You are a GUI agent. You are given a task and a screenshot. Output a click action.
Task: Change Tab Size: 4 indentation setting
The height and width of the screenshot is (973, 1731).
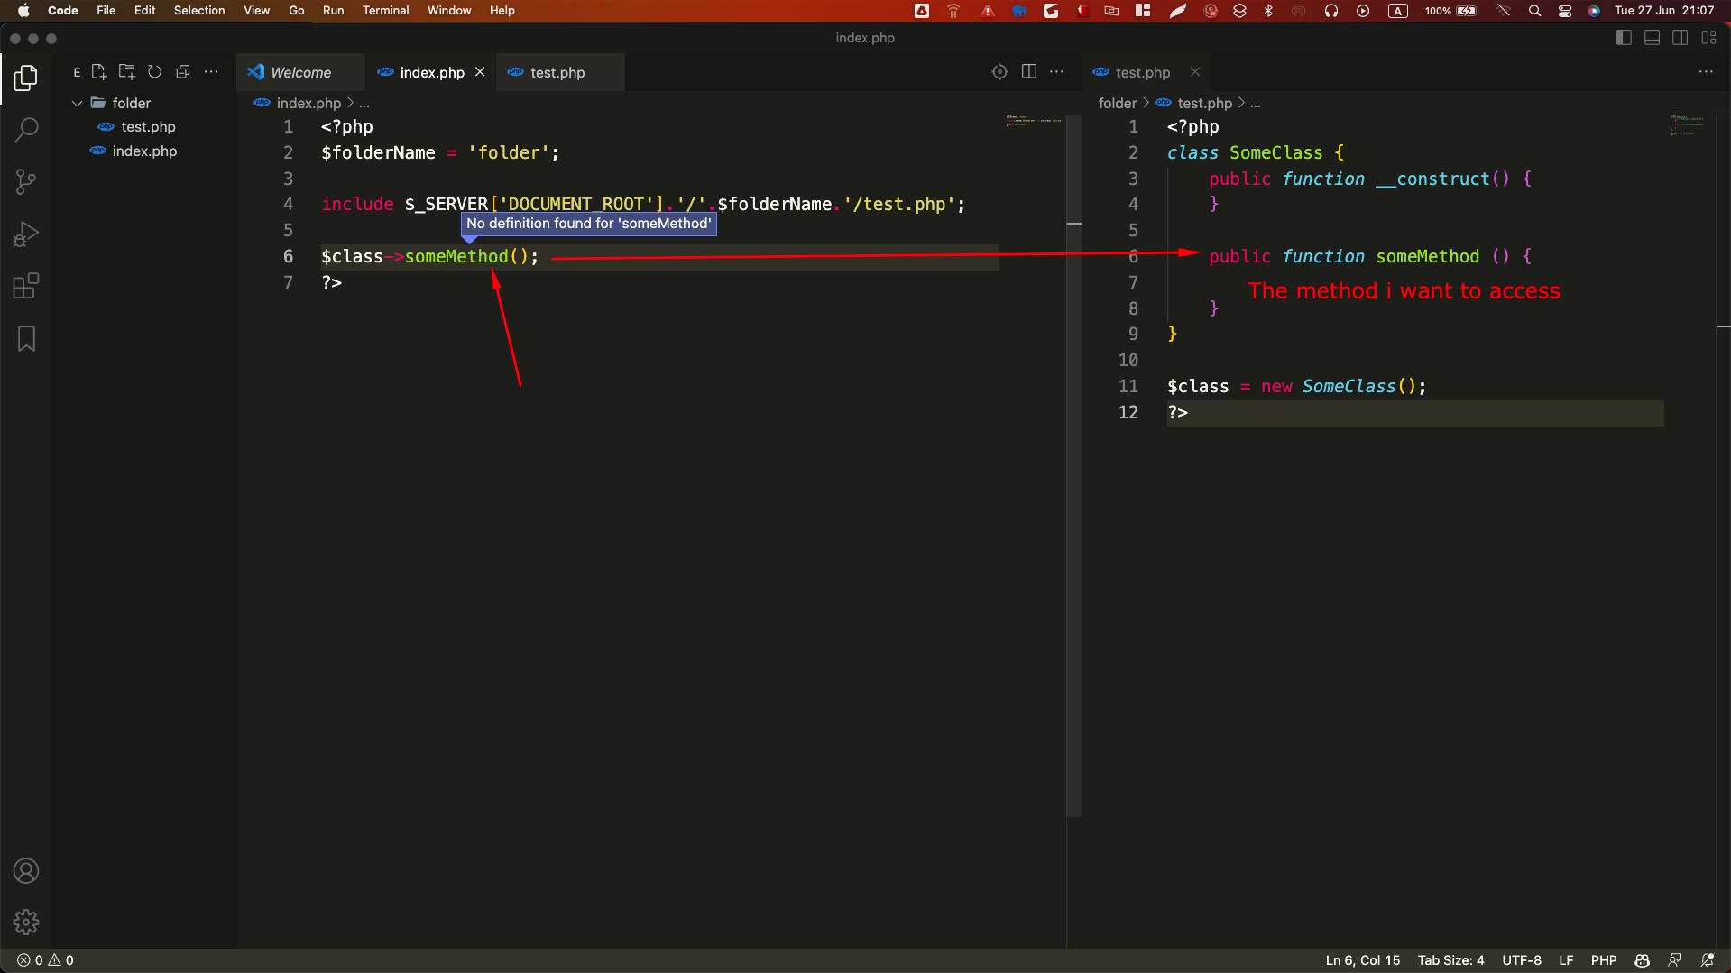point(1450,960)
